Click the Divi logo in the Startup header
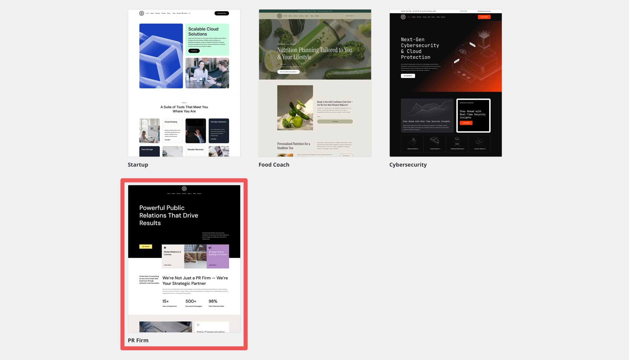 tap(142, 13)
